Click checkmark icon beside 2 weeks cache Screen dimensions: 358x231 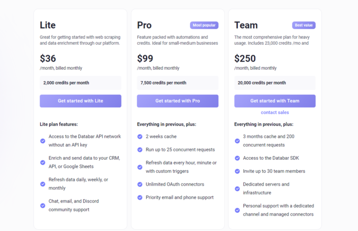(140, 136)
